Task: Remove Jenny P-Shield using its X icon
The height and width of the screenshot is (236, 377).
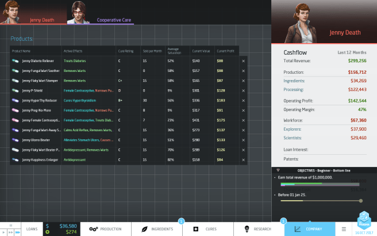Action: click(x=243, y=90)
